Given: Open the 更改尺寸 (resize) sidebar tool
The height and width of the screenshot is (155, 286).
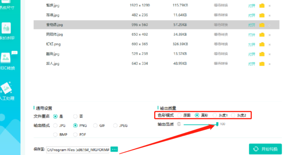Looking at the screenshot, I should click(x=7, y=5).
